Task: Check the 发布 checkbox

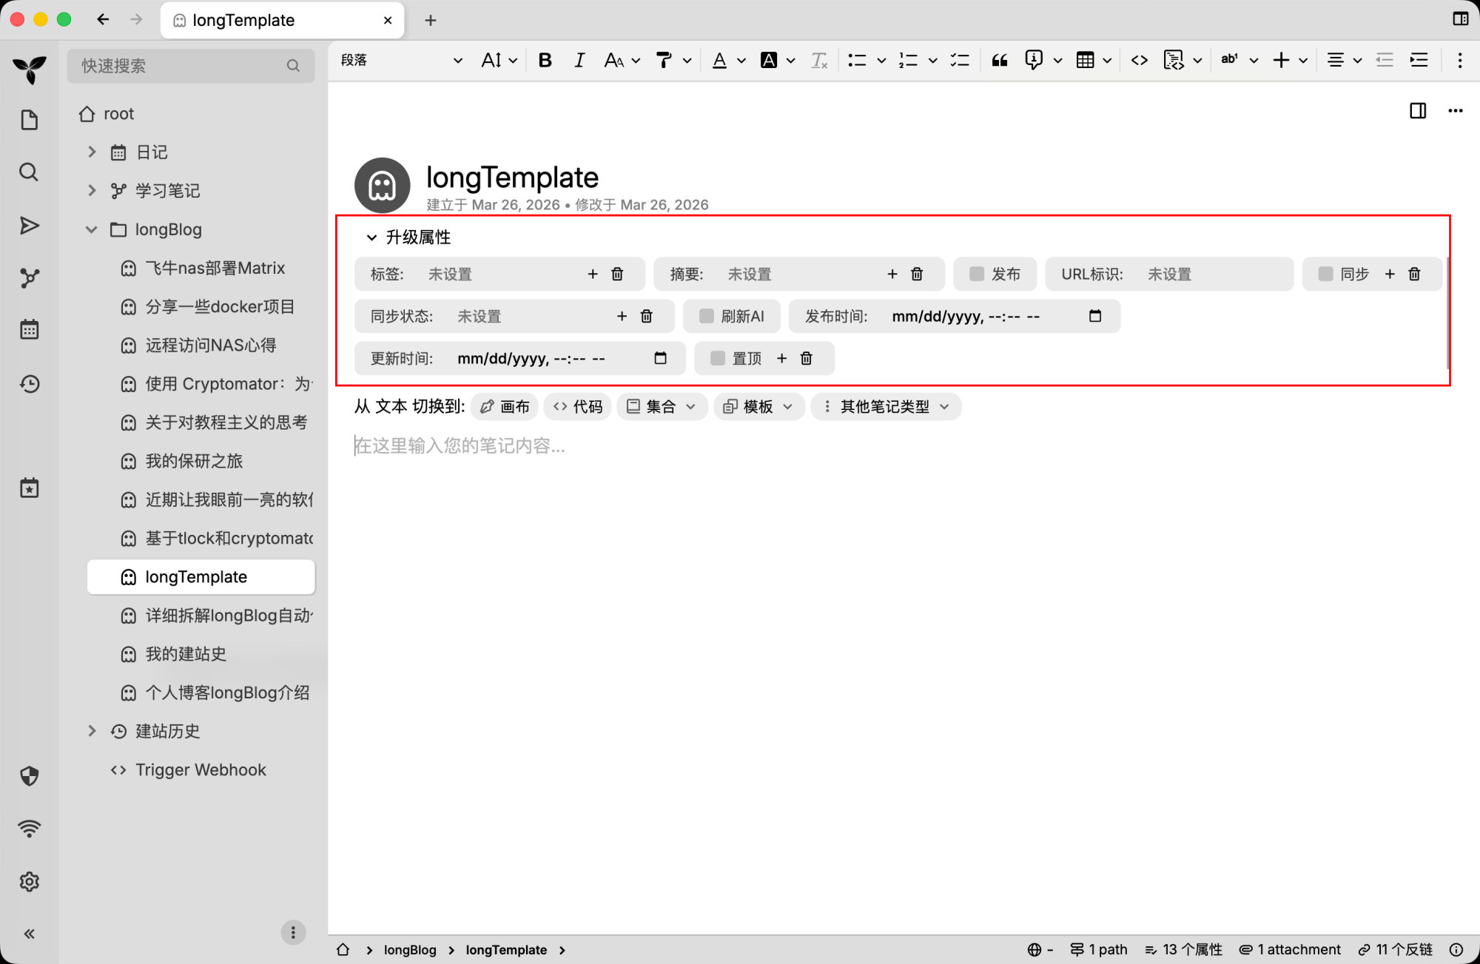Action: (x=977, y=274)
